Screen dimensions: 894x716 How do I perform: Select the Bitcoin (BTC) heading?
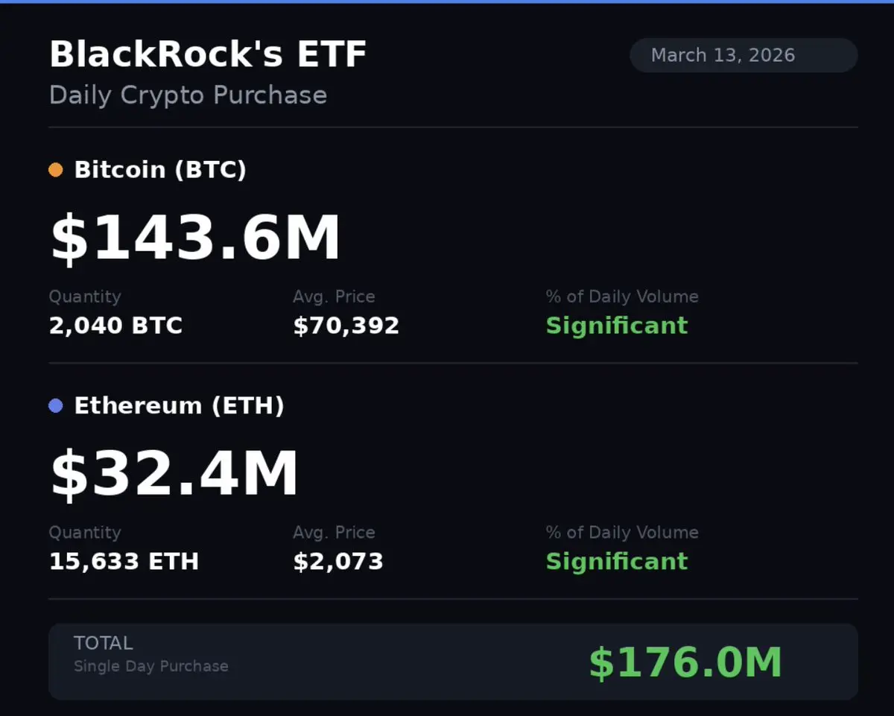point(160,170)
